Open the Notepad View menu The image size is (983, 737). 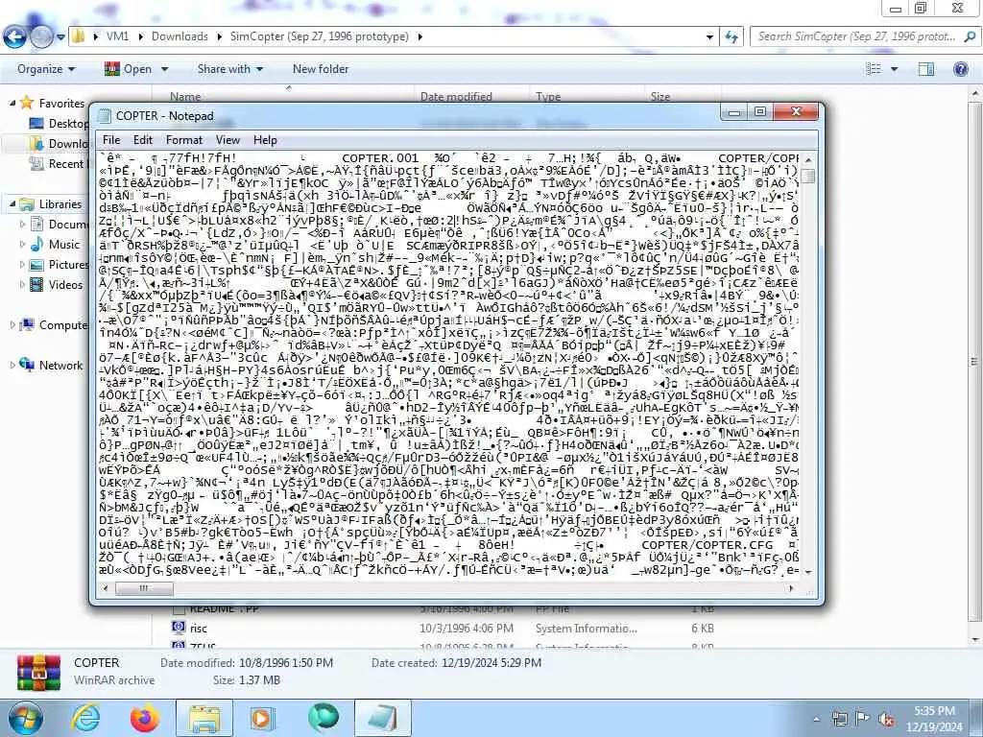tap(228, 140)
